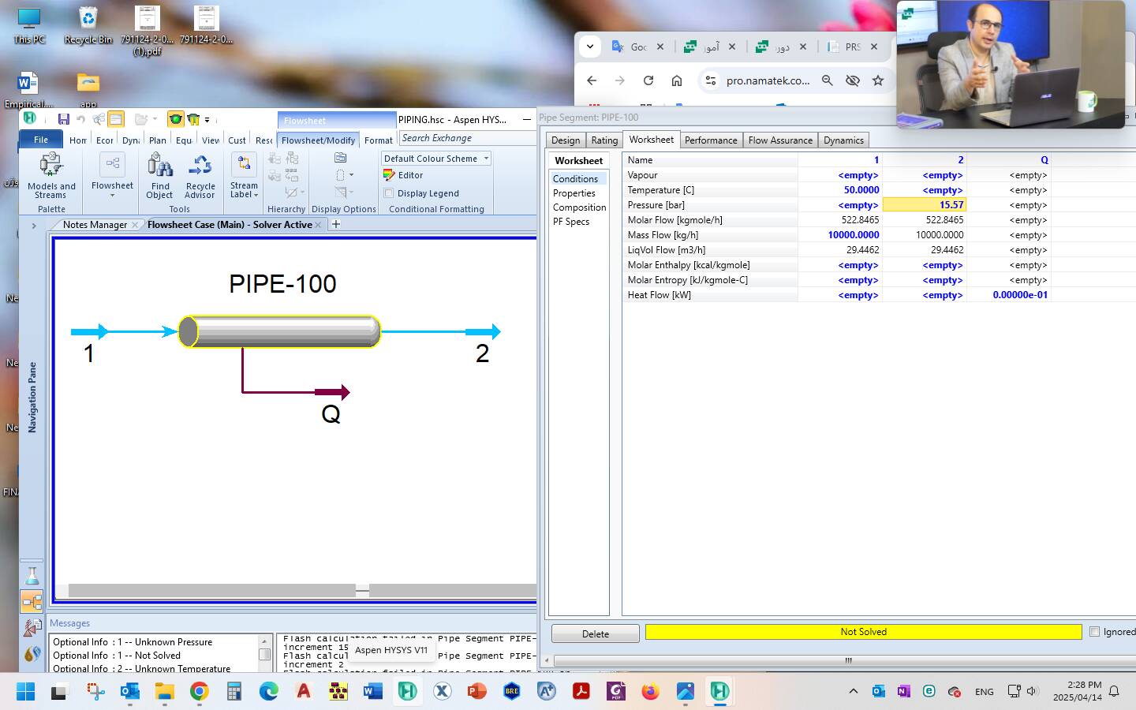Go back in Chrome browser
The image size is (1136, 710).
coord(592,80)
